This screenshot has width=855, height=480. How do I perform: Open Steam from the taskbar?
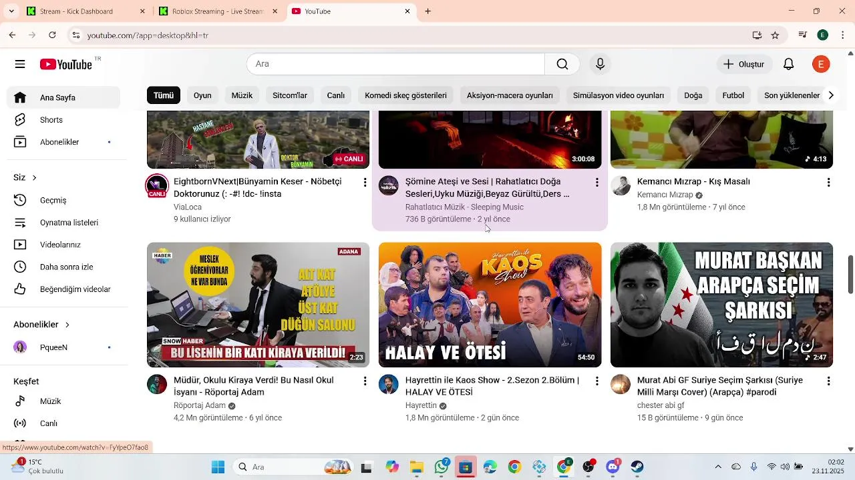pos(637,467)
